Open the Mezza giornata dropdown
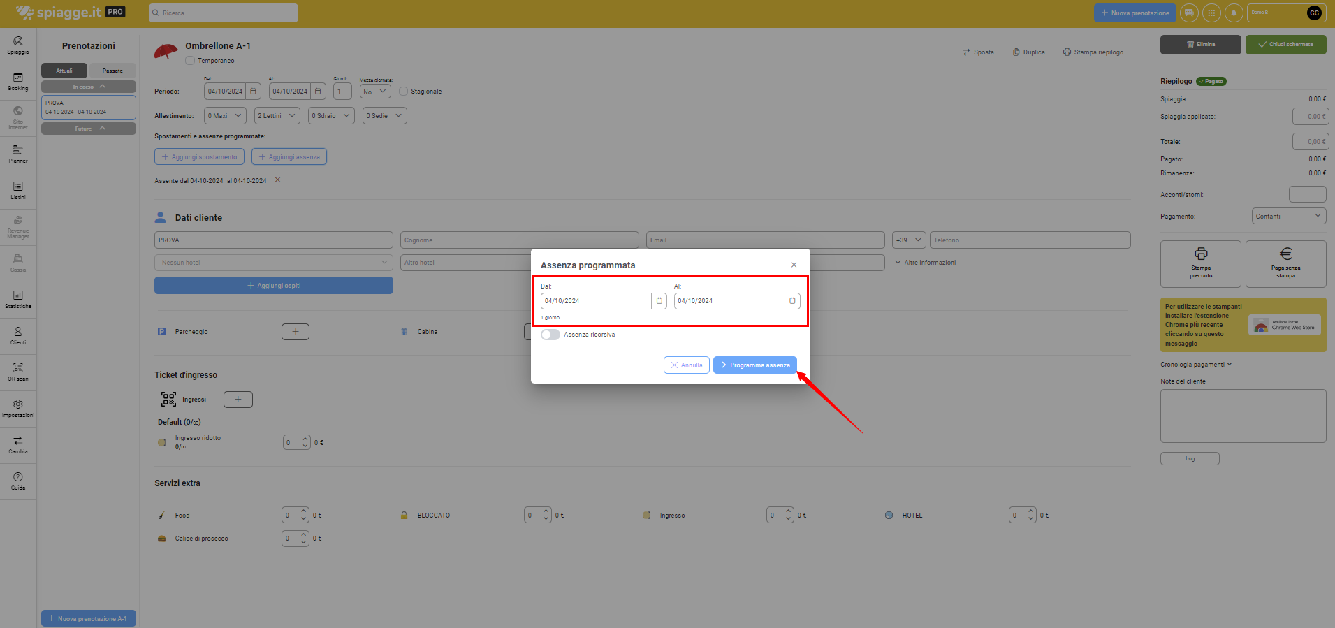 (375, 92)
